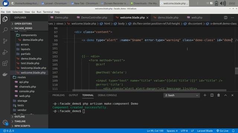Open the Docker view in activity bar
The image size is (238, 133).
5,74
